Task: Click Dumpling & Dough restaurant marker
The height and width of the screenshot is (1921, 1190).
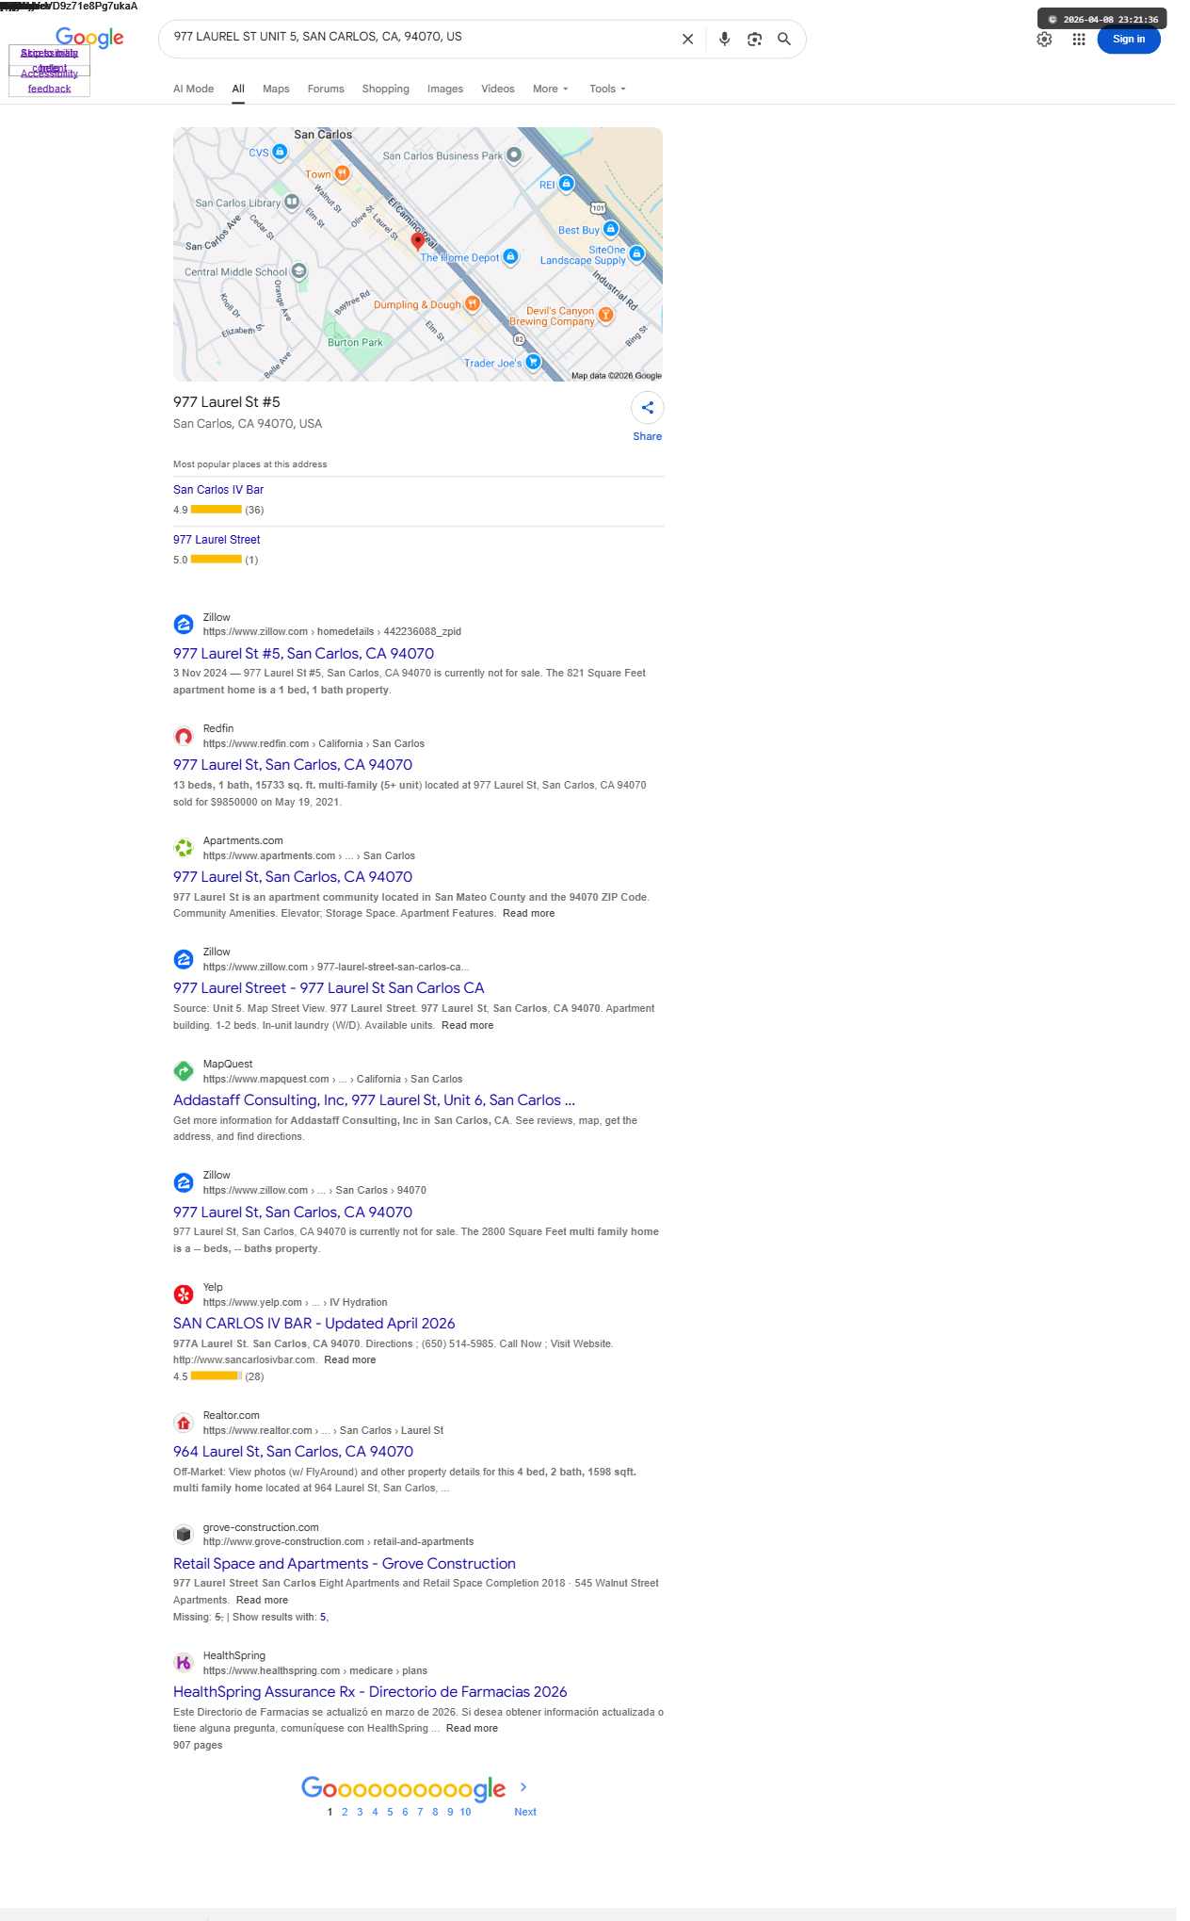Action: tap(473, 303)
